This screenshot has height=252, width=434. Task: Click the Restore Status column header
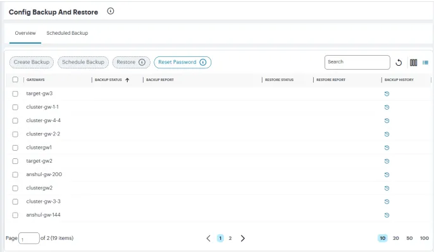(279, 80)
